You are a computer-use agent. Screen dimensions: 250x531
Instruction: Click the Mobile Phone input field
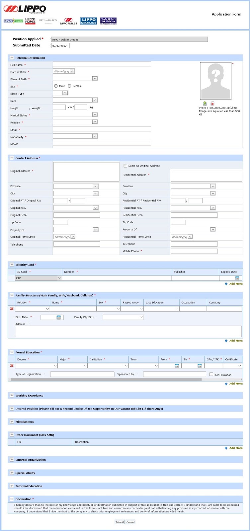tap(194, 251)
